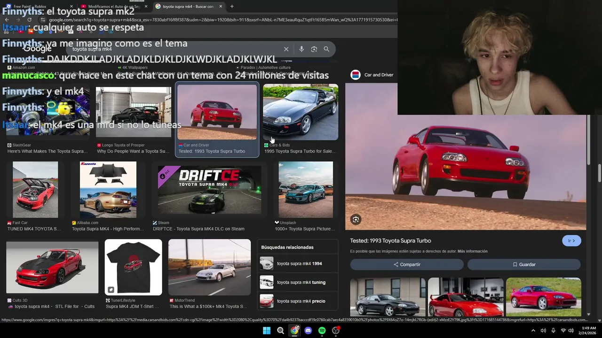The image size is (602, 338).
Task: Open Spotify from the taskbar
Action: tap(322, 330)
